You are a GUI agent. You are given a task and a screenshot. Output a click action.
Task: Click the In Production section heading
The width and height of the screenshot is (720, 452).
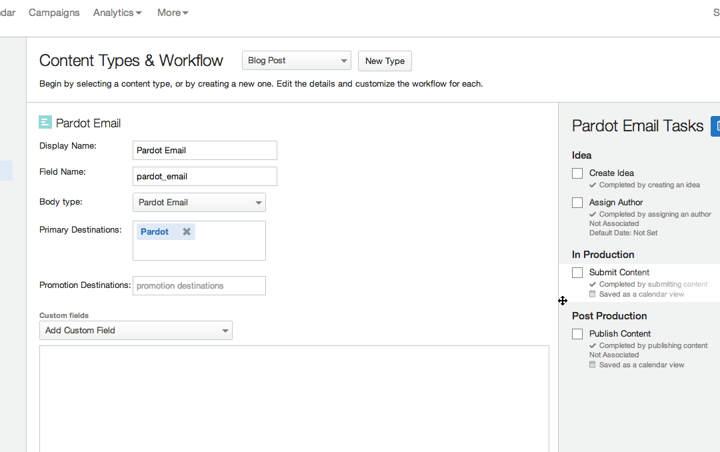[x=603, y=255]
